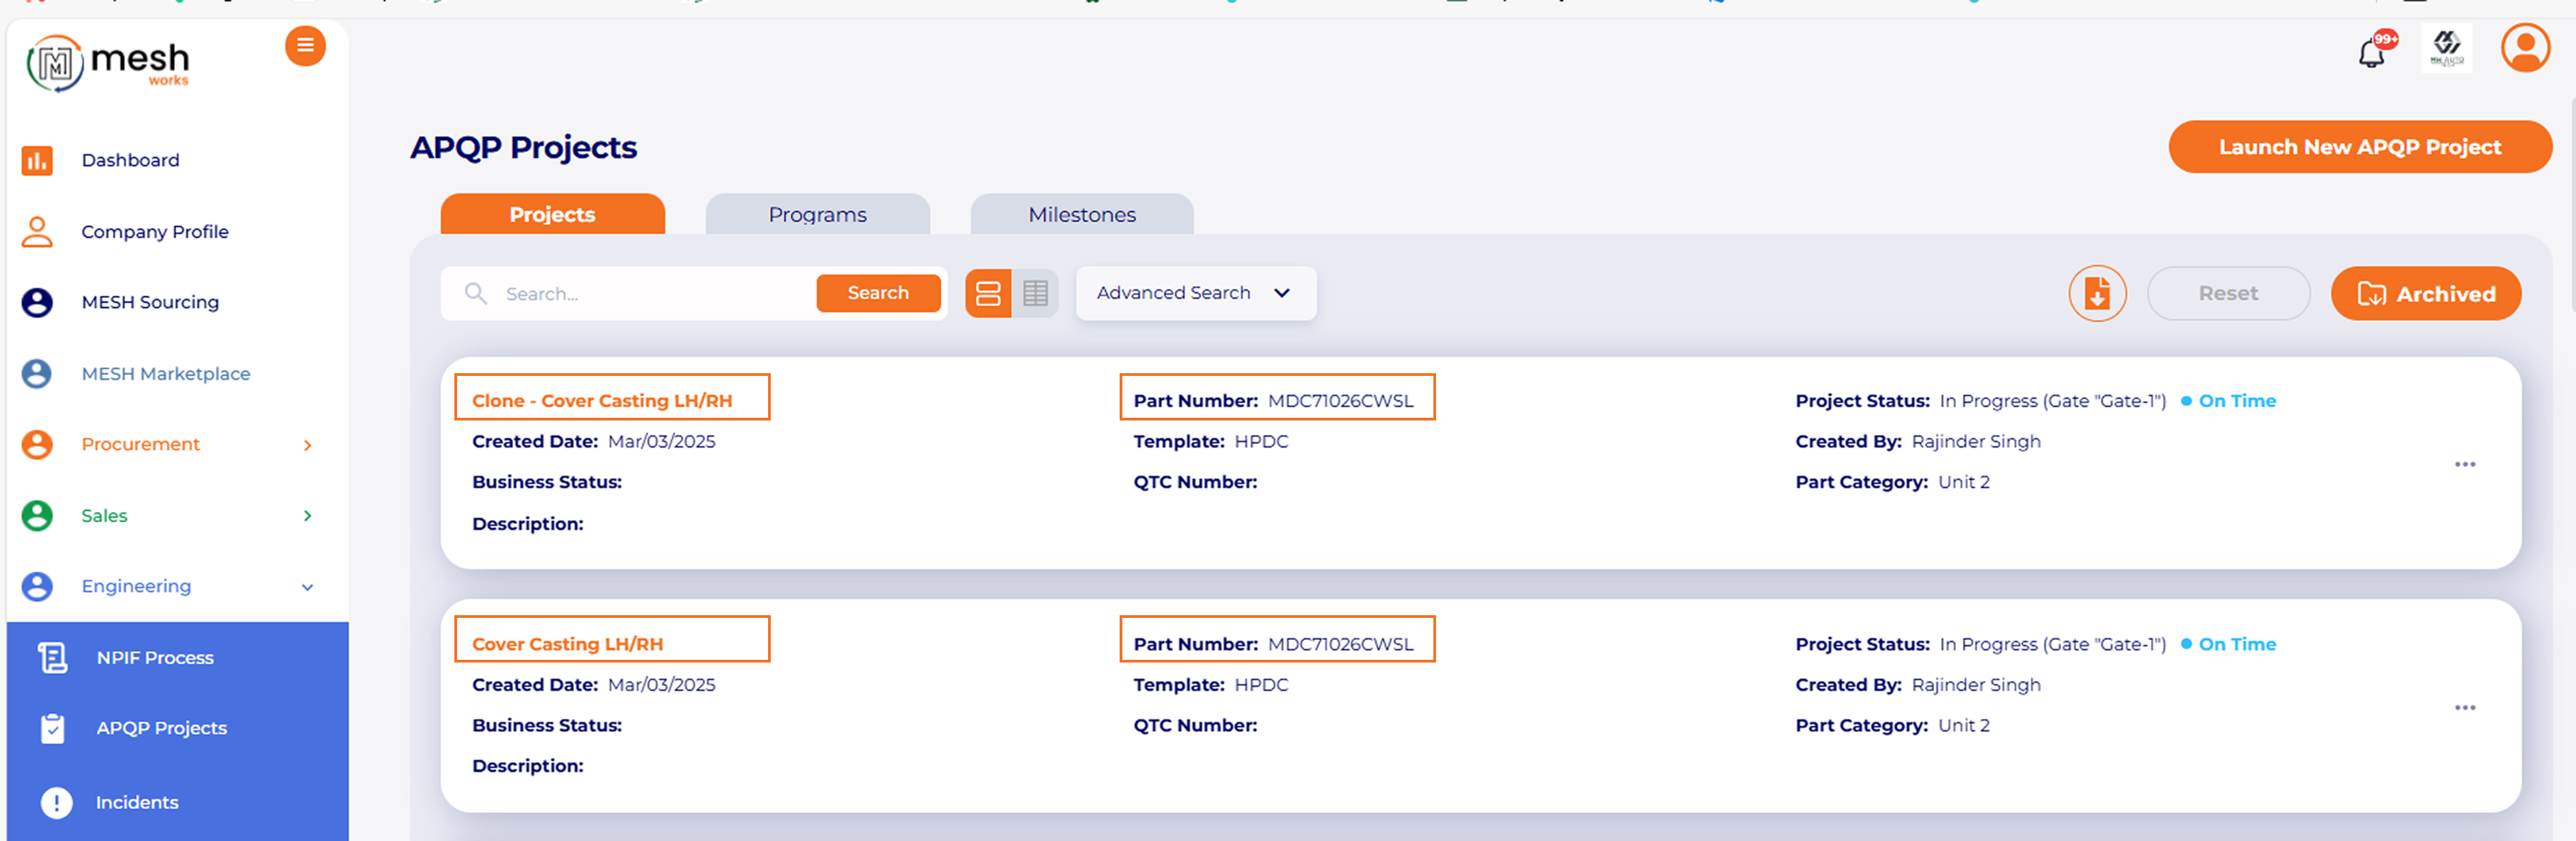Open notifications bell icon
Screen dimensions: 2576x841
2371,53
